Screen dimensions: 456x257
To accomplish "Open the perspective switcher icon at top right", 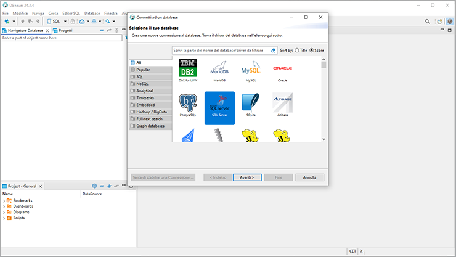I will click(440, 21).
